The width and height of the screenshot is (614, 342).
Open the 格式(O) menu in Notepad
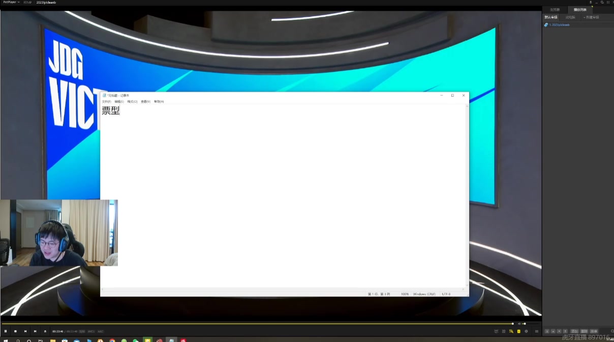pos(132,102)
